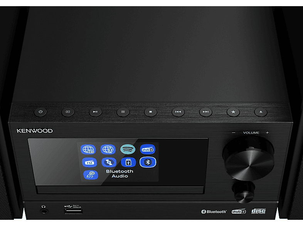303x226 pixels.
Task: Skip back with the previous track button
Action: point(178,112)
